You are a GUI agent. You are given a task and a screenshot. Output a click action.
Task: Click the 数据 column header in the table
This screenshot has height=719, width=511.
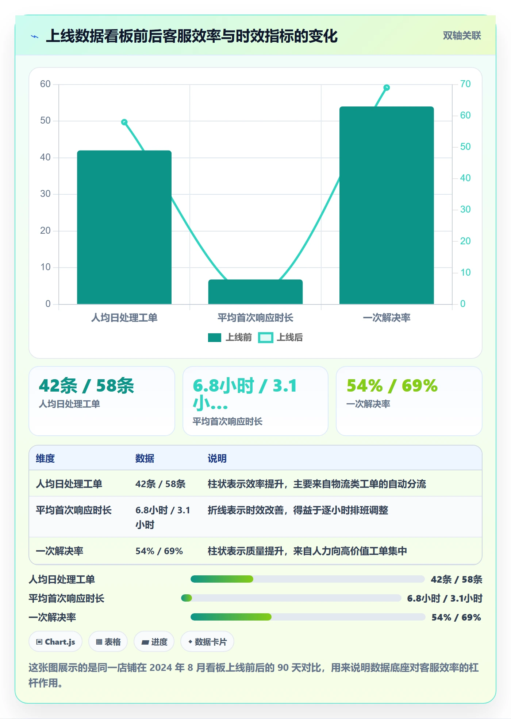click(145, 458)
